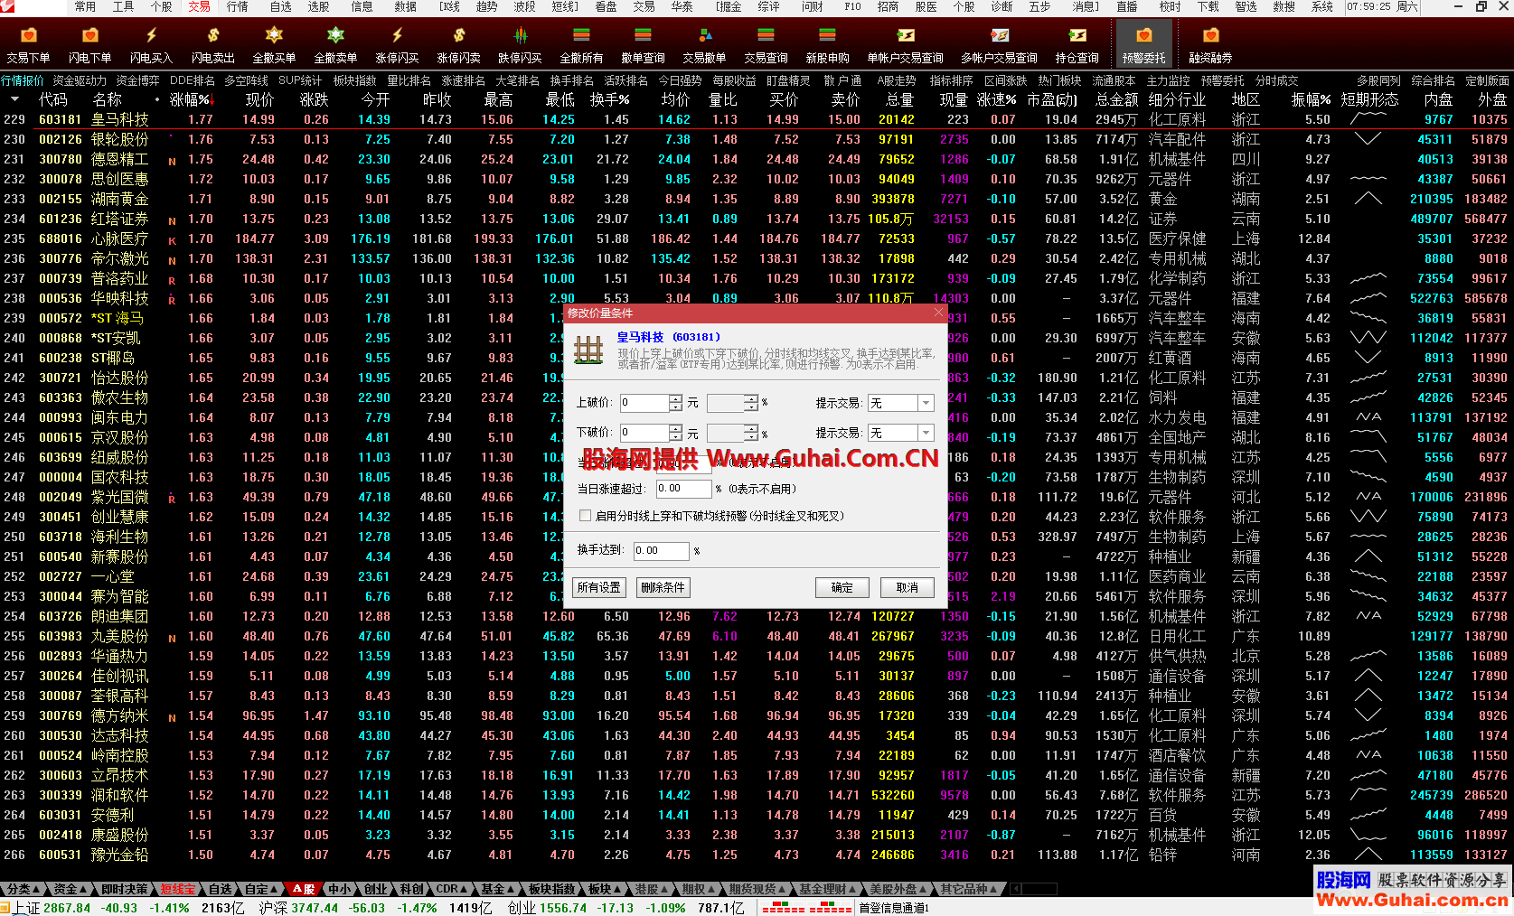Launch 闪电下单 lightning order
Image resolution: width=1514 pixels, height=916 pixels.
(x=89, y=44)
